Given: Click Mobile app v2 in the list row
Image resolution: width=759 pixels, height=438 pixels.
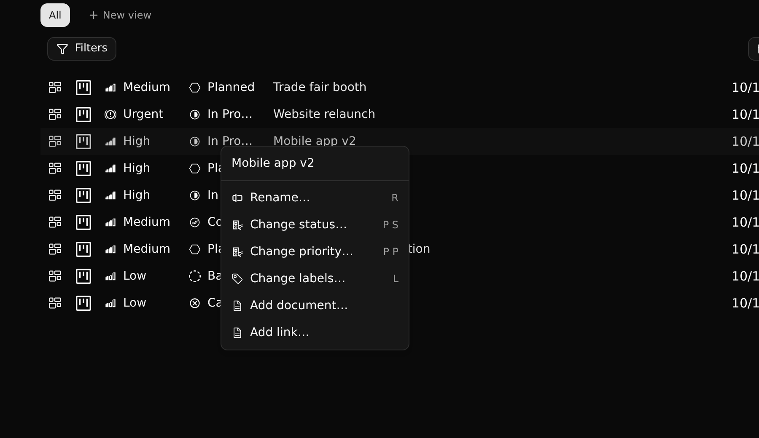Looking at the screenshot, I should 315,141.
